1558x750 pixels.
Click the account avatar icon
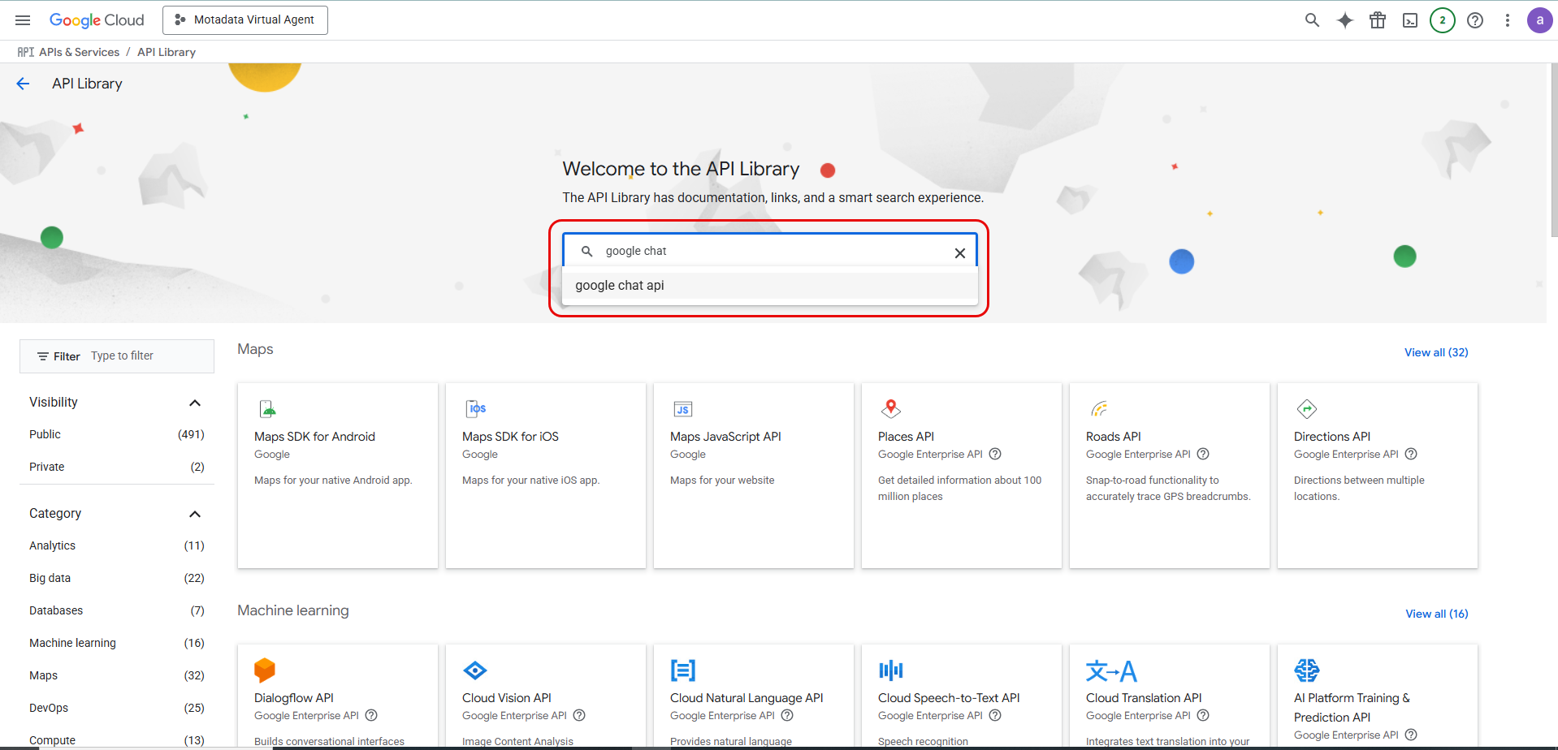coord(1539,19)
